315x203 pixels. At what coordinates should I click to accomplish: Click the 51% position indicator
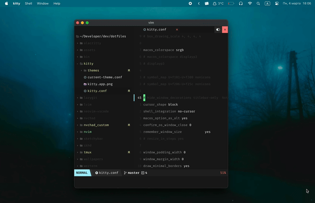(223, 173)
